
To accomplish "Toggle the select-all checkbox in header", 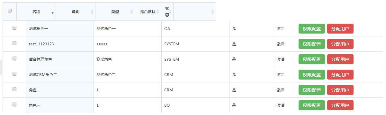I will [x=10, y=11].
